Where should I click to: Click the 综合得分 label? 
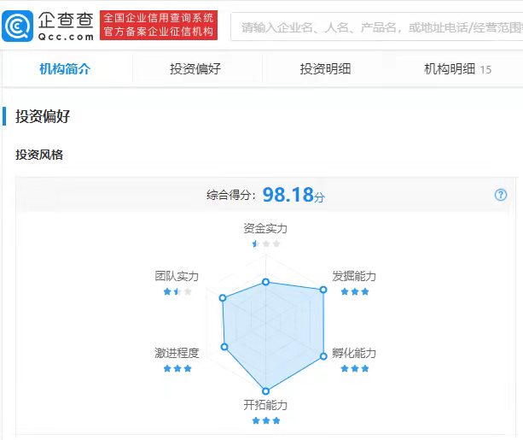[x=231, y=195]
